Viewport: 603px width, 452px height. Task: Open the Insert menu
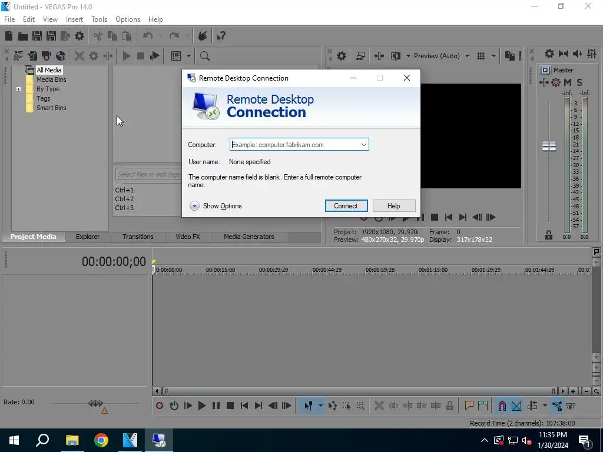(x=74, y=19)
